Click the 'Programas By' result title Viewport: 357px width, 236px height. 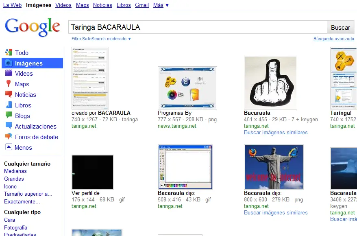pyautogui.click(x=174, y=113)
